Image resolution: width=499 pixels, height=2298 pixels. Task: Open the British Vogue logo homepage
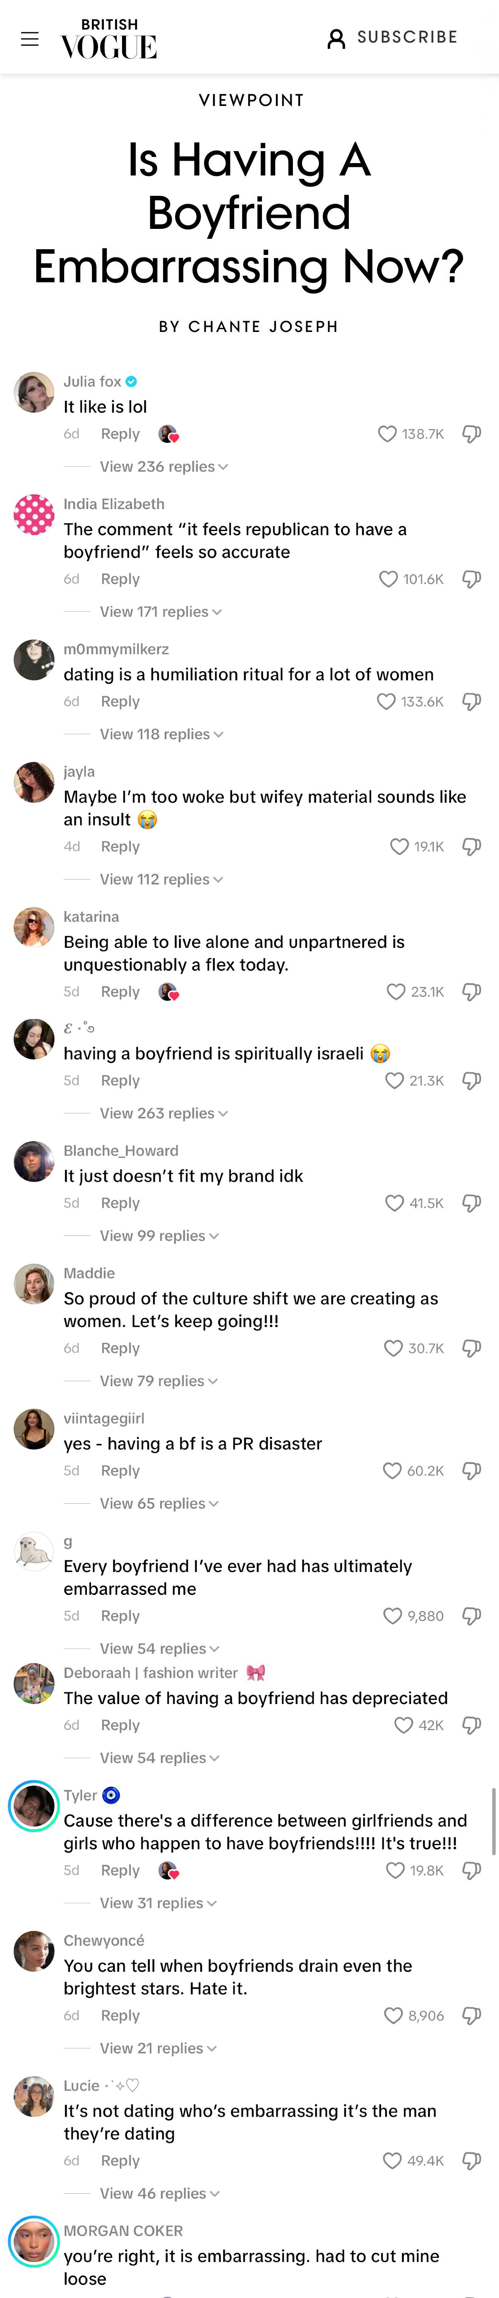click(x=109, y=38)
